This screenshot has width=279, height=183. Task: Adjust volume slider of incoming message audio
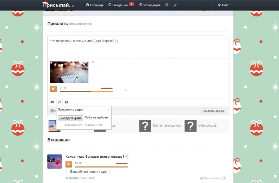pyautogui.click(x=122, y=163)
